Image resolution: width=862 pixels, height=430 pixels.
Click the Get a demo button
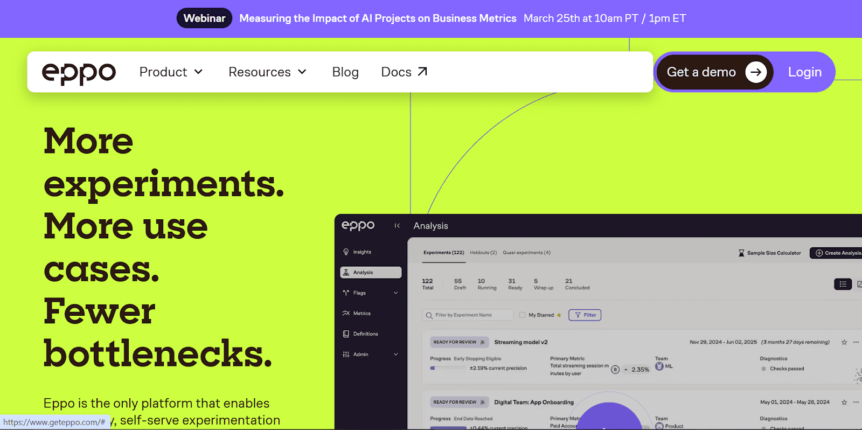click(x=714, y=72)
